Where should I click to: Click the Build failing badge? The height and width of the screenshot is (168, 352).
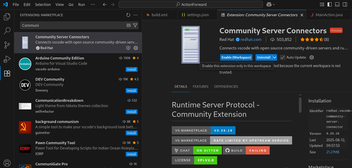[246, 151]
